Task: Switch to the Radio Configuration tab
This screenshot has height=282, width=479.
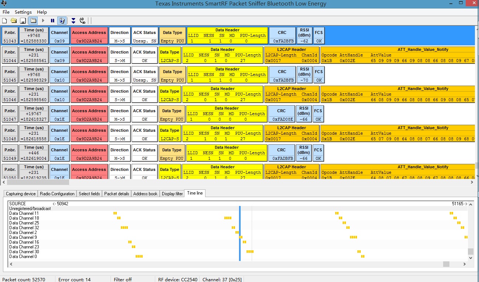Action: coord(57,194)
